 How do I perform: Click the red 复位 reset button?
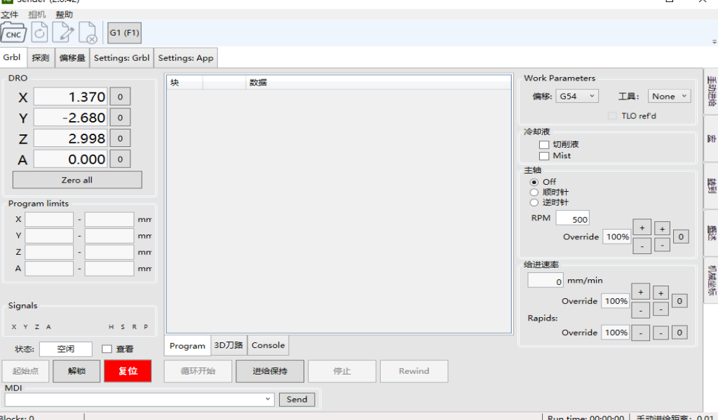click(x=128, y=371)
